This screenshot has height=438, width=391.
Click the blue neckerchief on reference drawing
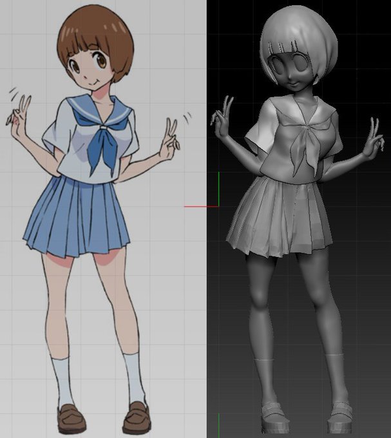pyautogui.click(x=102, y=151)
